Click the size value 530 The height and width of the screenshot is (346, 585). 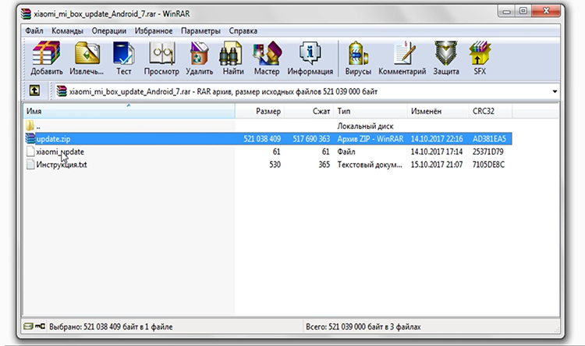coord(275,164)
